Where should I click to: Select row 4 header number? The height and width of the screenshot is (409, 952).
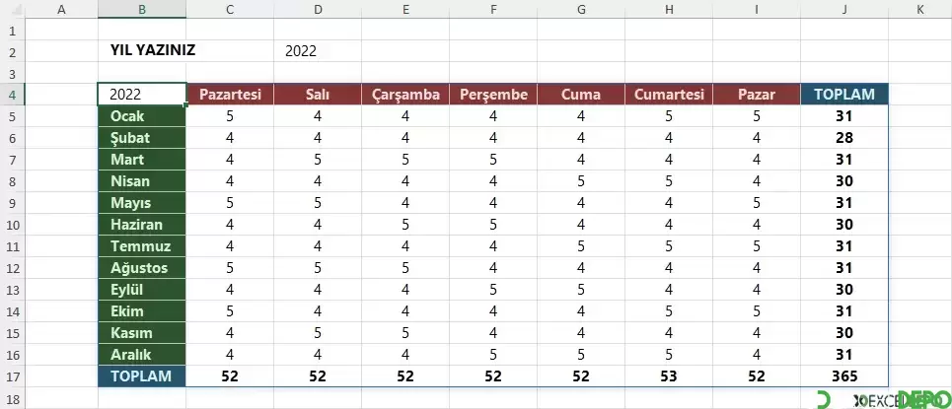(13, 94)
